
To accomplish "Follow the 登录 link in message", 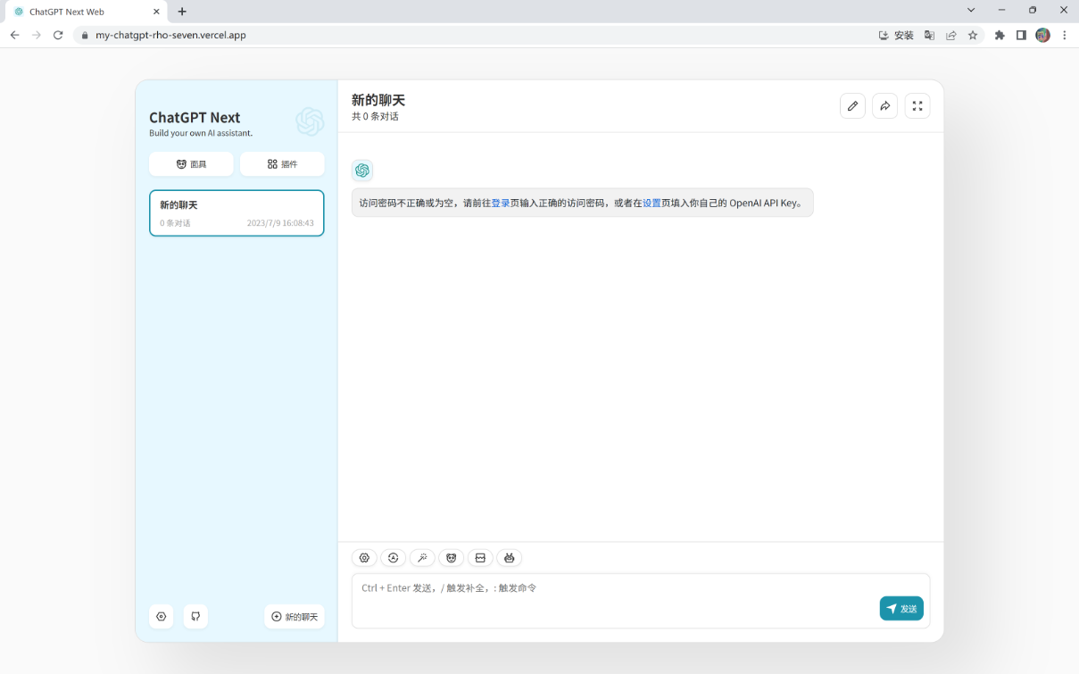I will 501,203.
